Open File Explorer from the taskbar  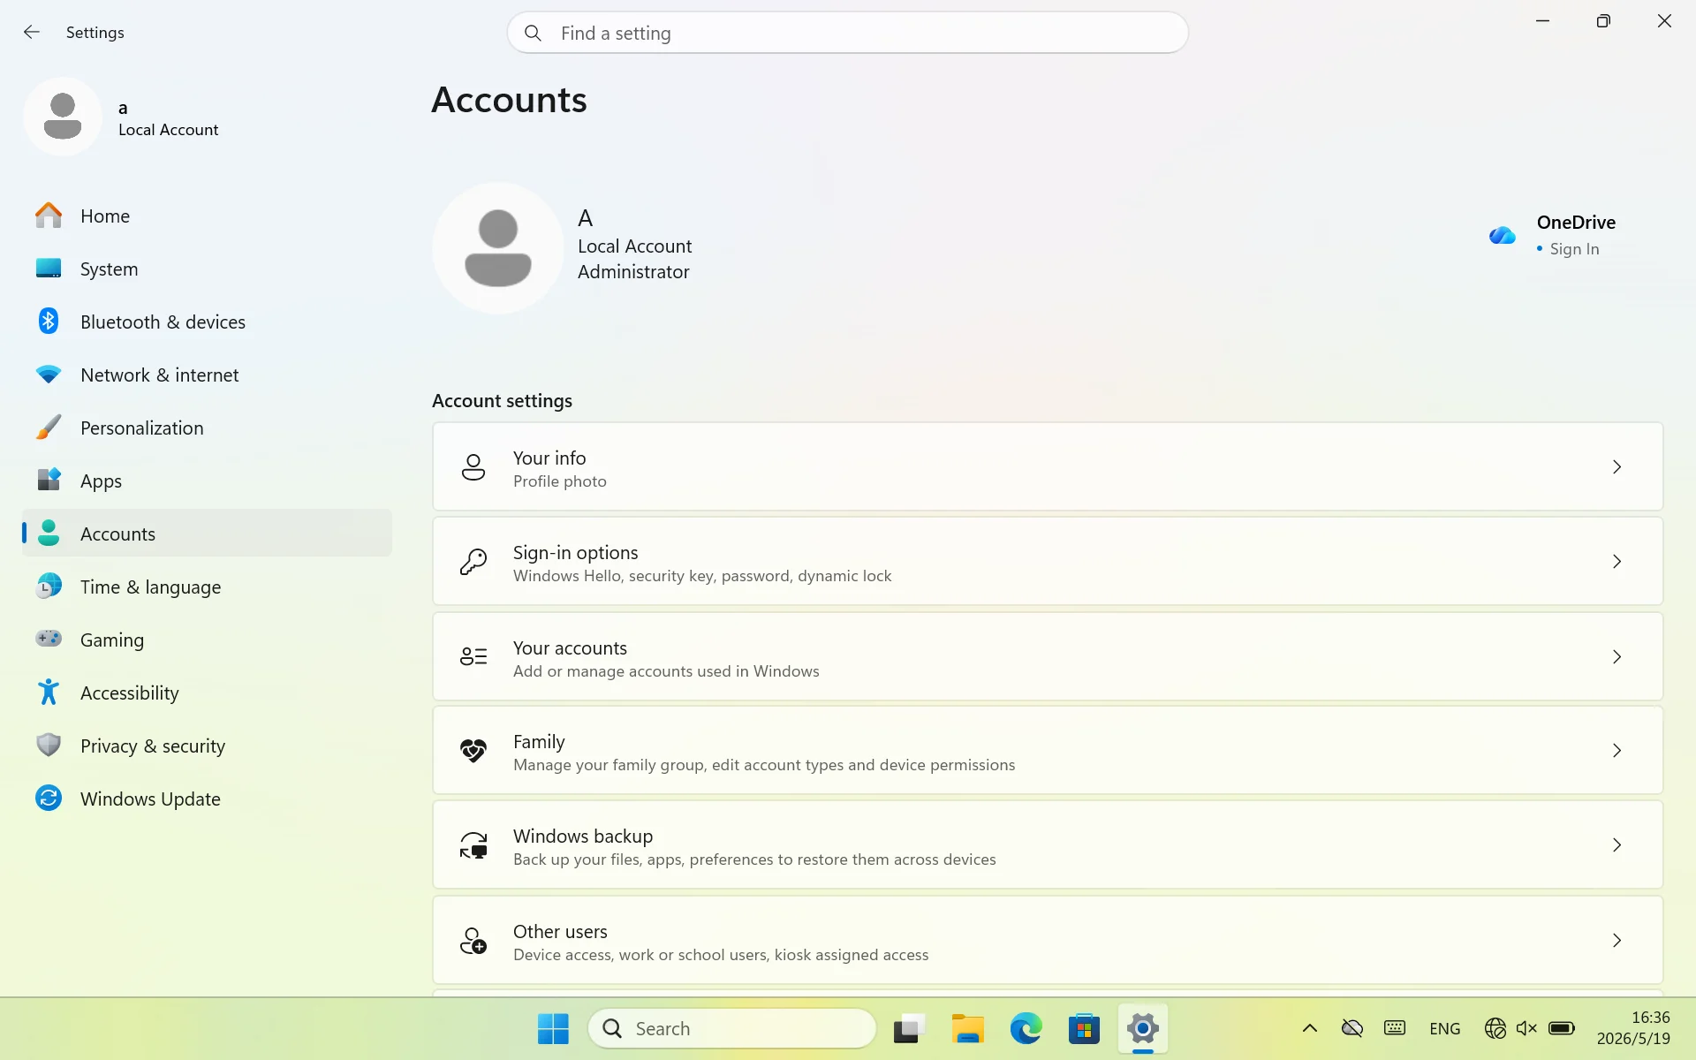click(967, 1029)
